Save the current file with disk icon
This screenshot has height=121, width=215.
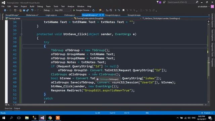click(24, 10)
